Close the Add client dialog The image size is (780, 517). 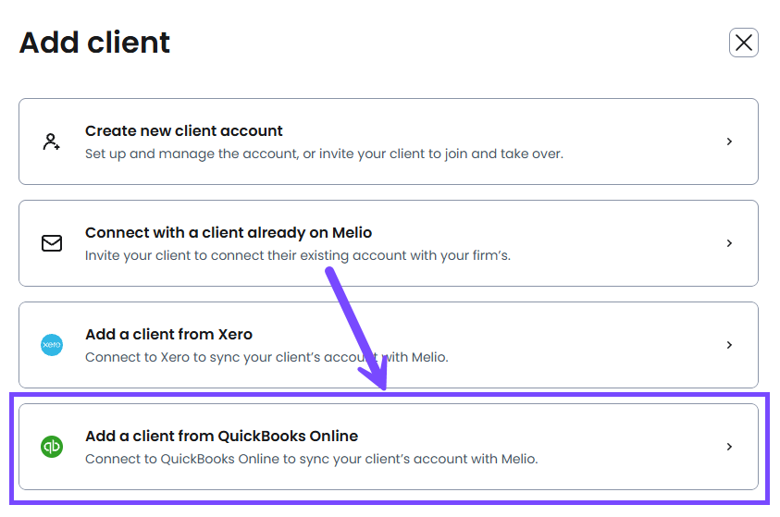(x=743, y=43)
